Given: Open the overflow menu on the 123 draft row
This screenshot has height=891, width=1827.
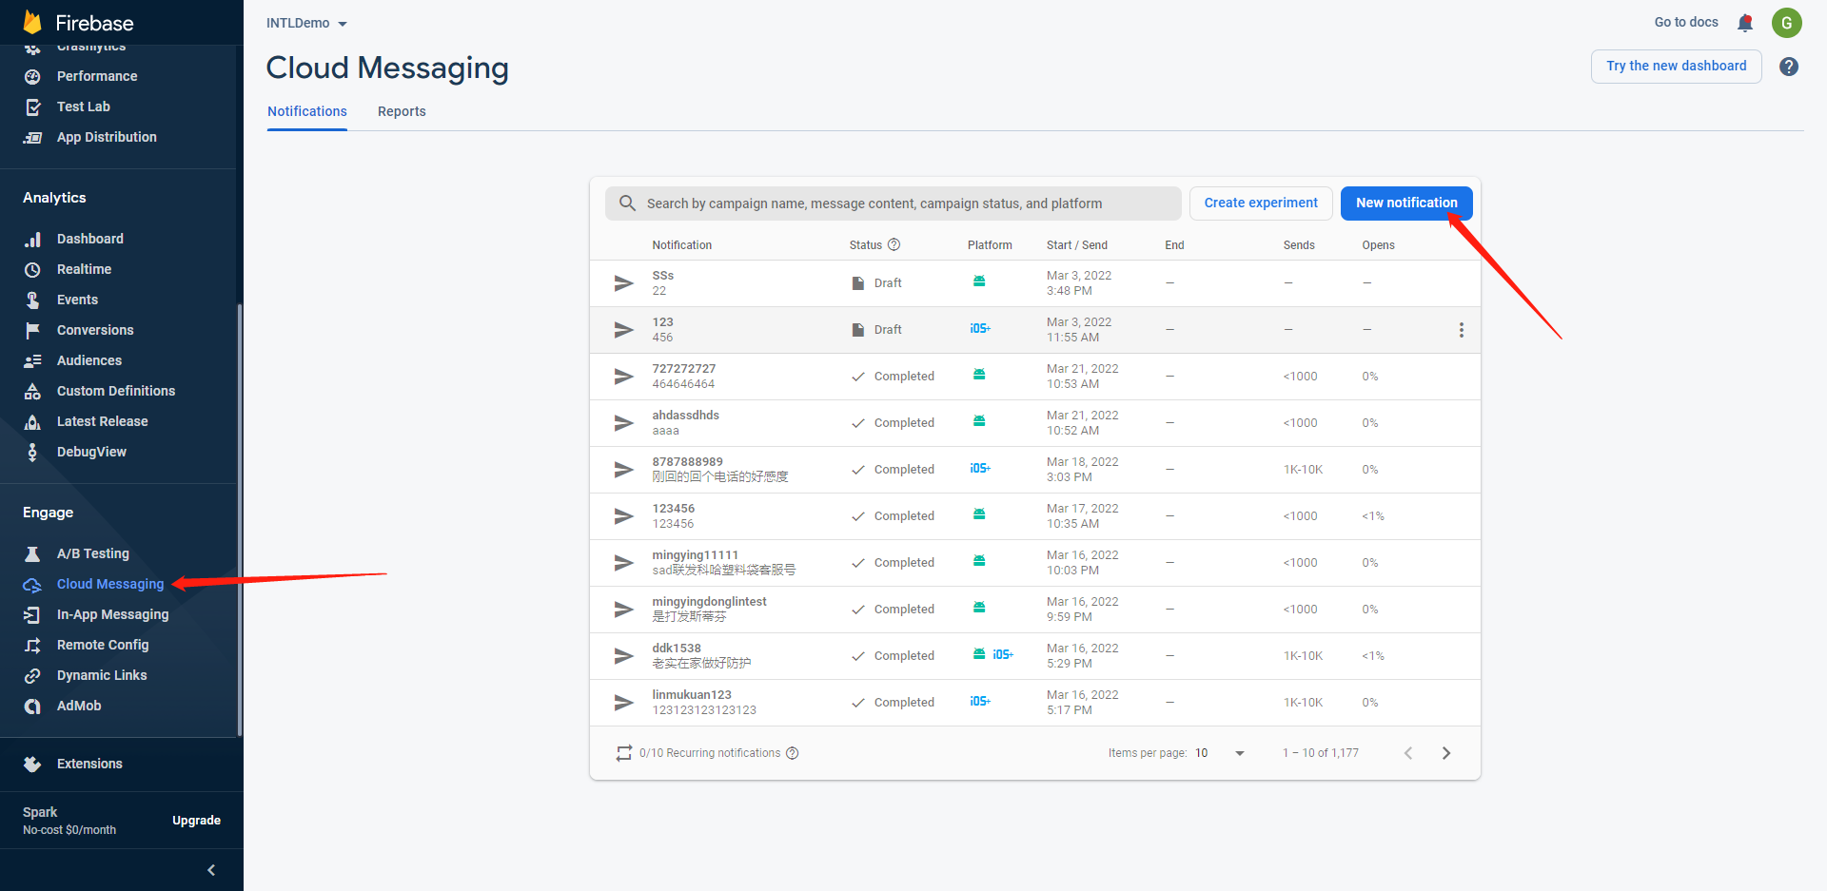Looking at the screenshot, I should [x=1462, y=330].
